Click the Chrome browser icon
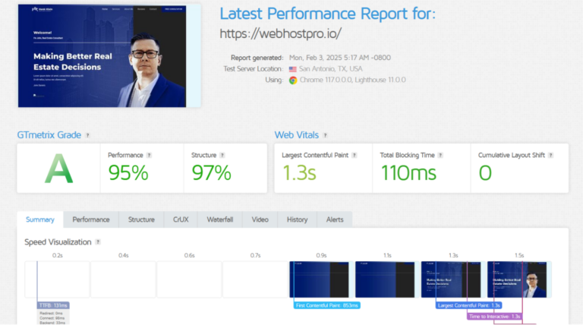The height and width of the screenshot is (325, 583). click(293, 80)
